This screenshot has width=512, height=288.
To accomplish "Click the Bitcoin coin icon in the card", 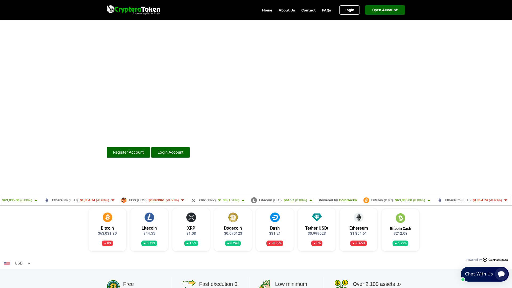I will [107, 217].
